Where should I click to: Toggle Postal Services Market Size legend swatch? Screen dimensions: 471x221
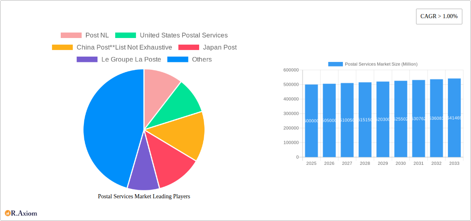pos(335,64)
